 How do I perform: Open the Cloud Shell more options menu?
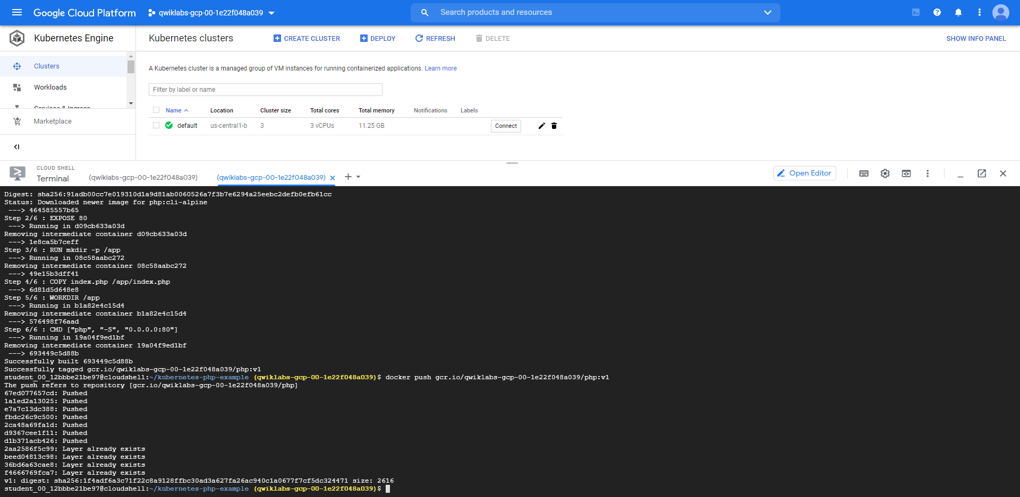coord(928,173)
